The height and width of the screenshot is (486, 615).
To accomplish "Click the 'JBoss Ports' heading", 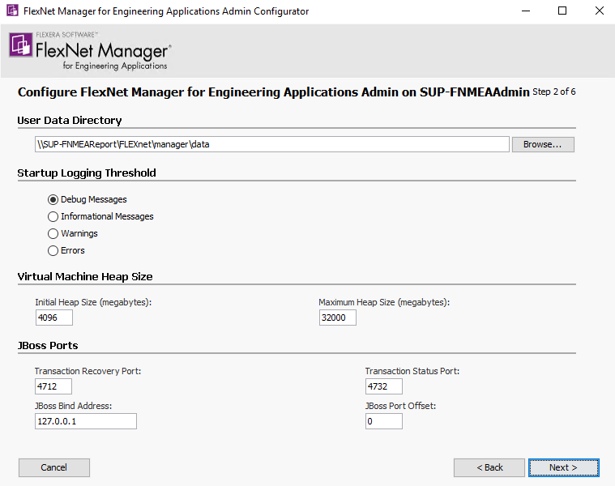I will pos(48,346).
